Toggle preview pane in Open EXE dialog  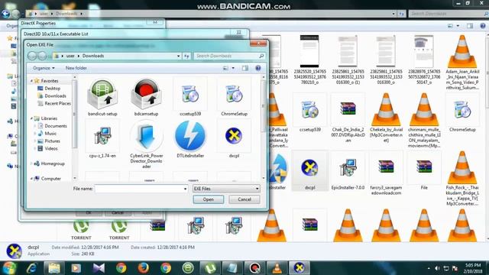245,68
